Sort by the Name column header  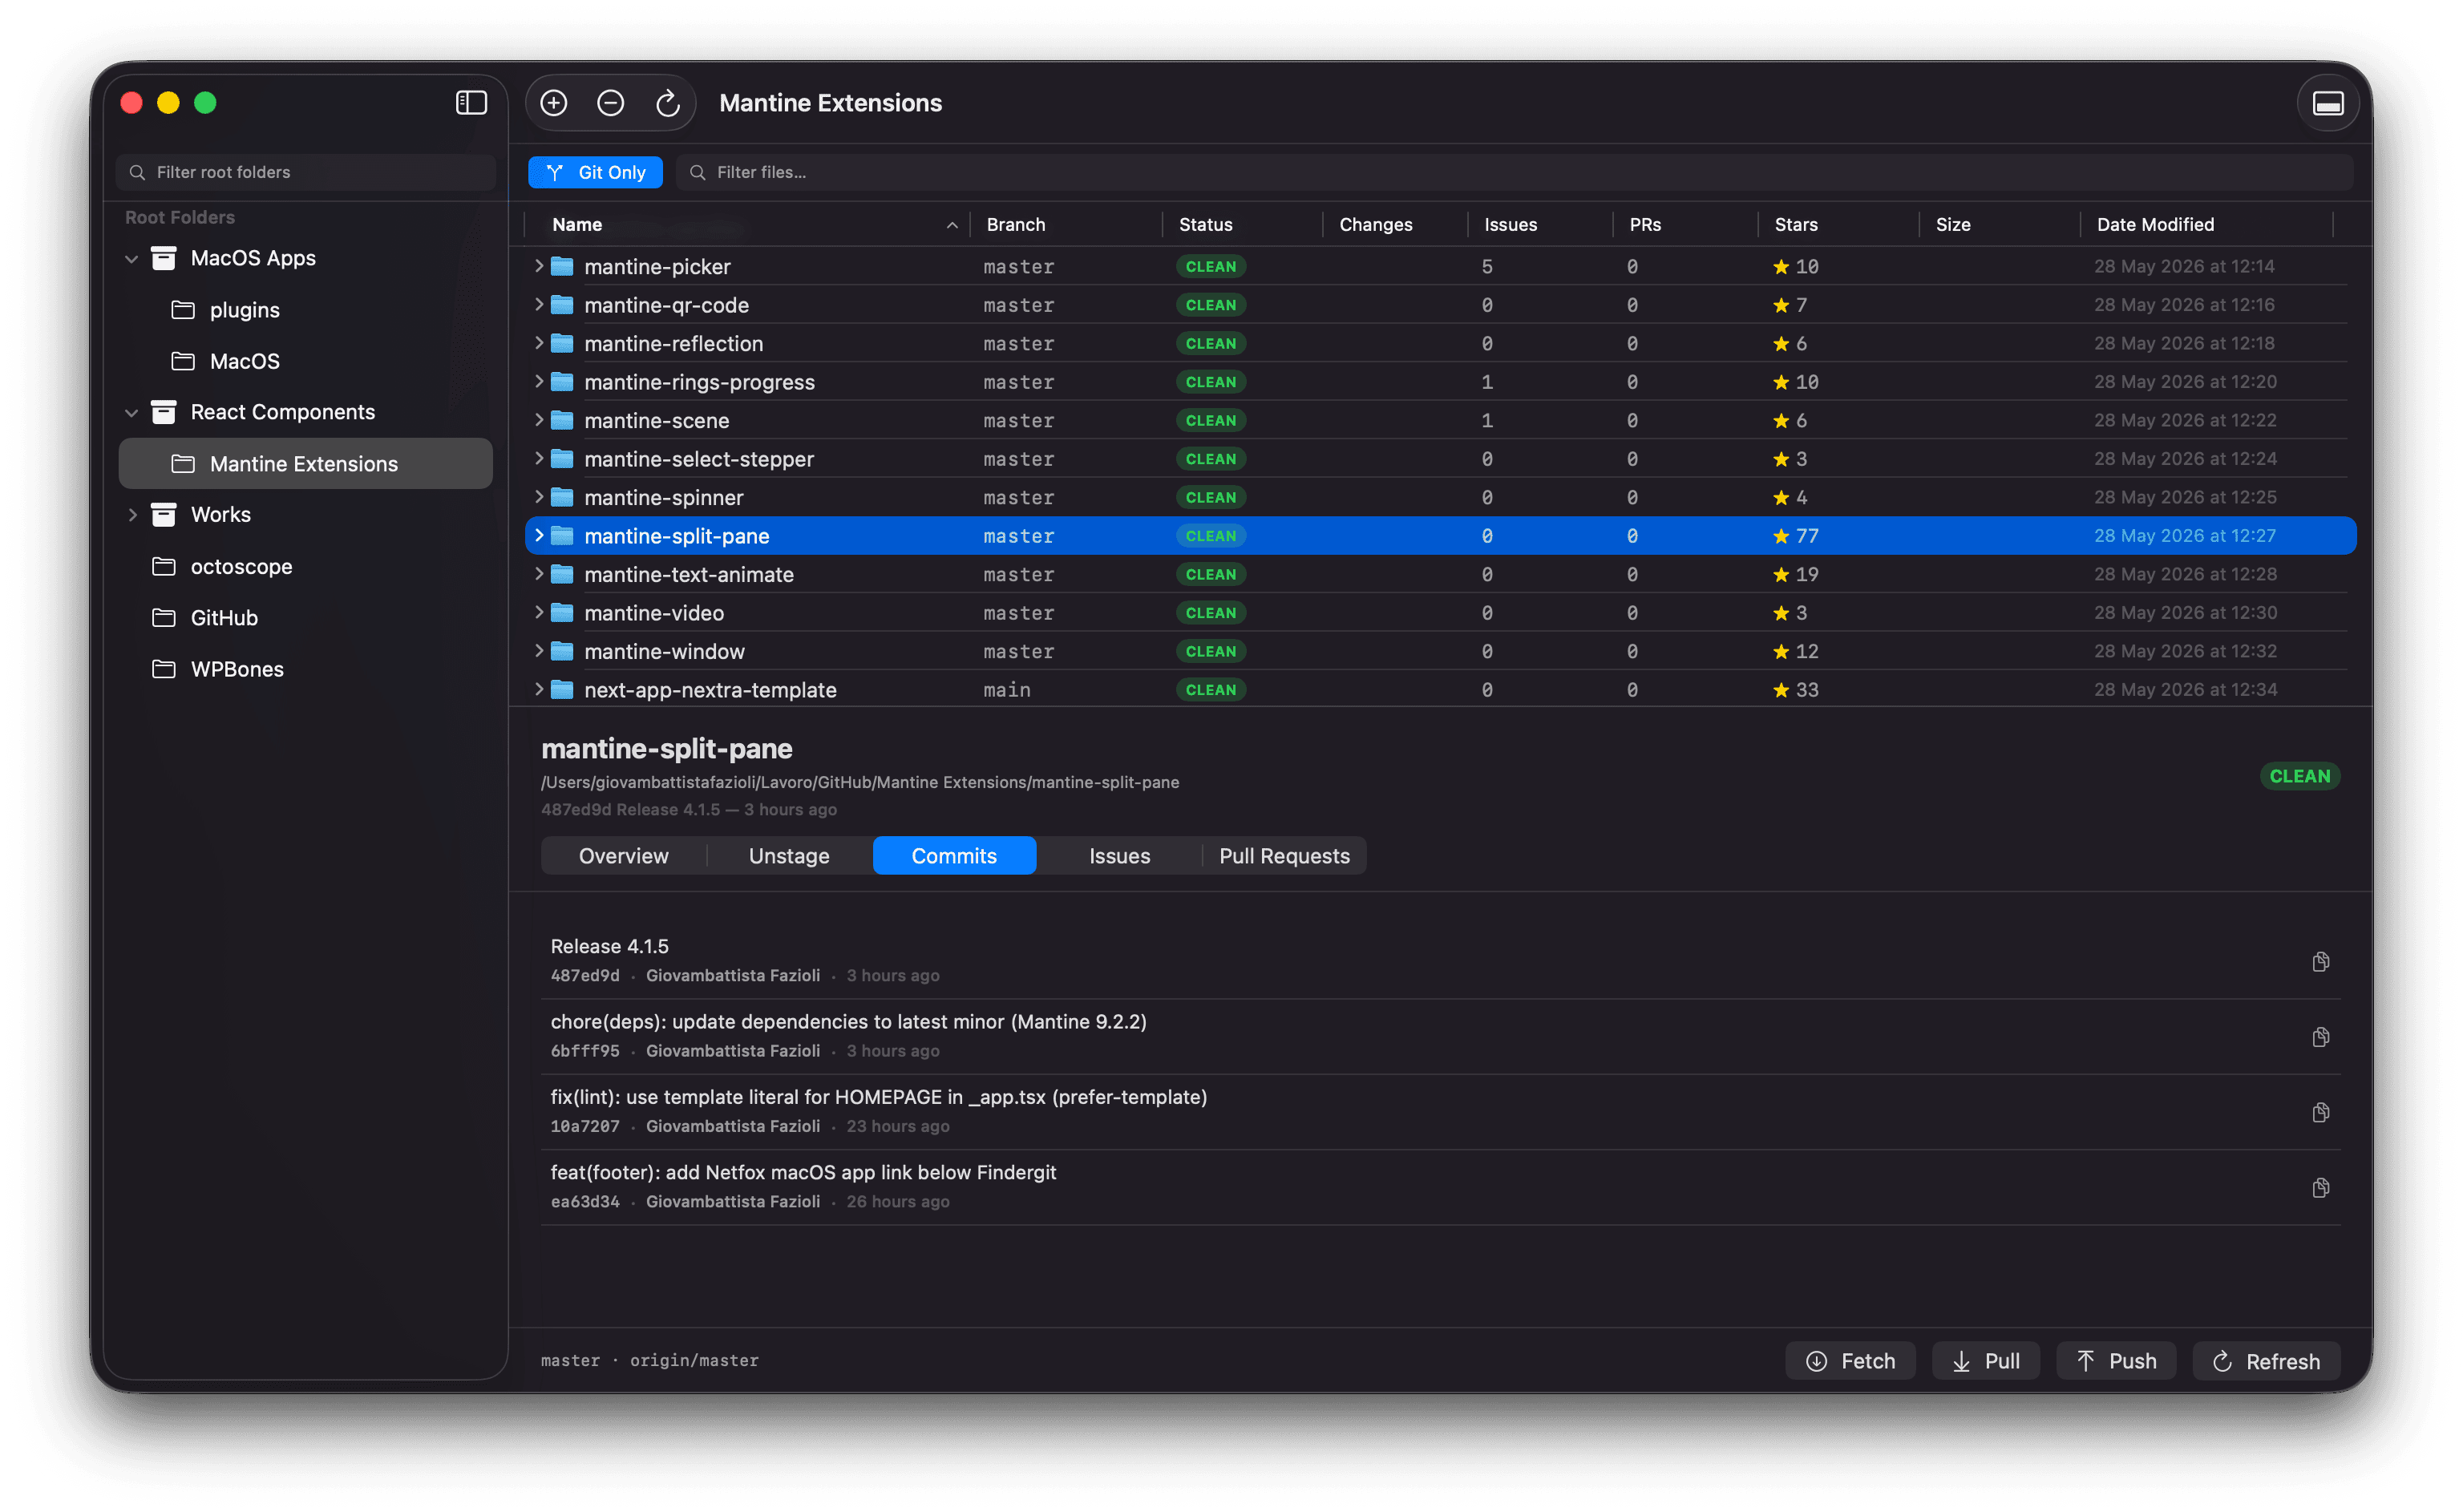tap(747, 225)
